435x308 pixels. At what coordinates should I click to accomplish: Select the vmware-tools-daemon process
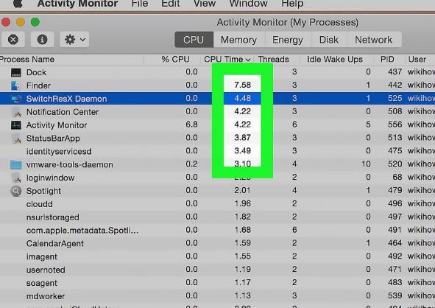[218, 164]
